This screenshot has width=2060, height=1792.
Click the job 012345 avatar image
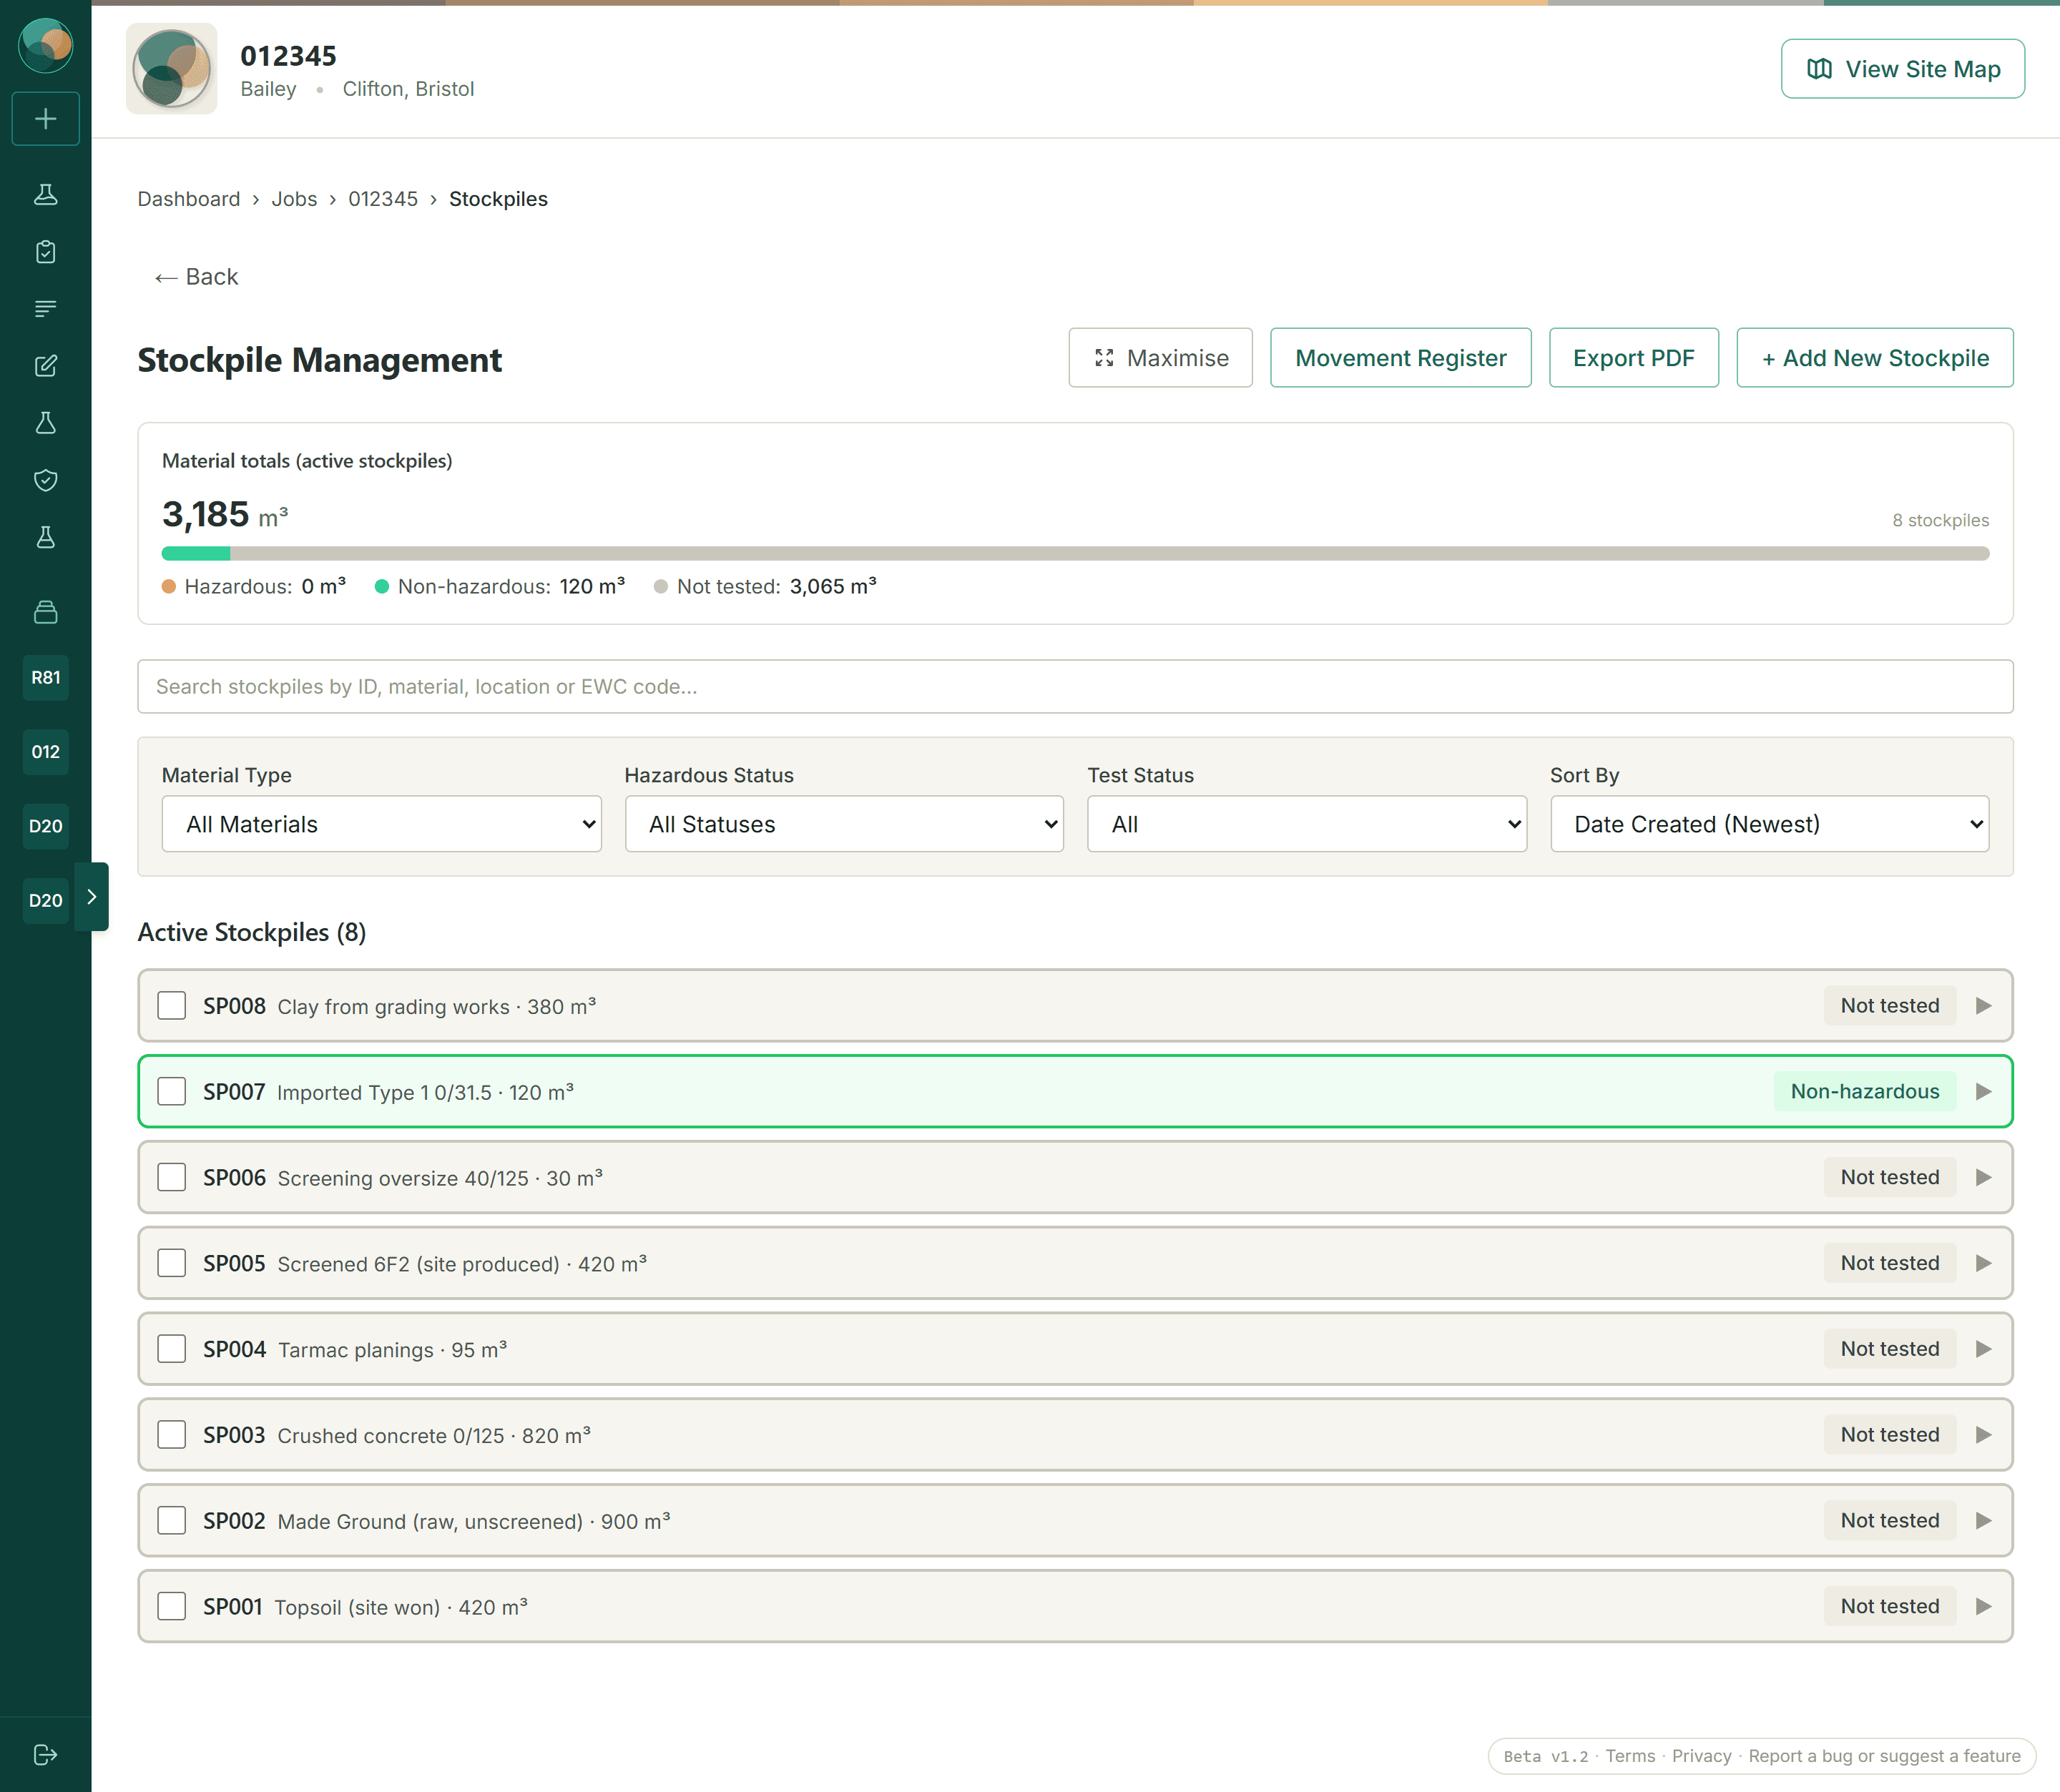click(x=171, y=69)
